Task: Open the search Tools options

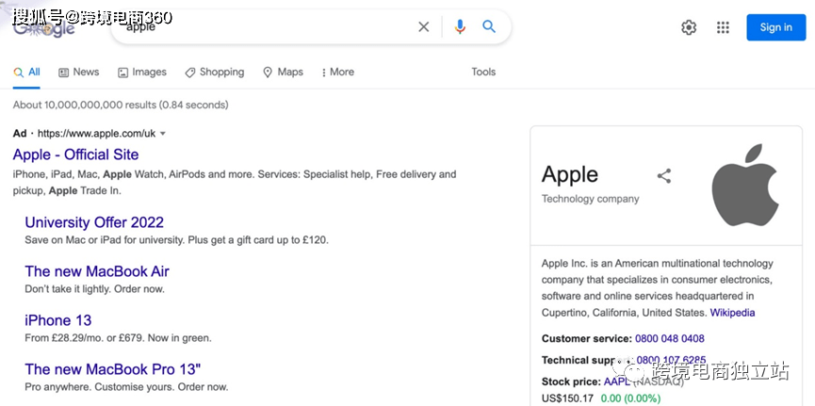Action: (x=483, y=73)
